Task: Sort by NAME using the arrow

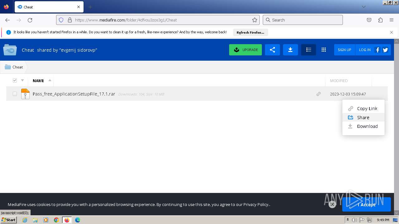Action: click(x=50, y=80)
